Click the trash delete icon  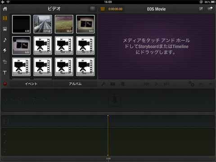(x=123, y=84)
